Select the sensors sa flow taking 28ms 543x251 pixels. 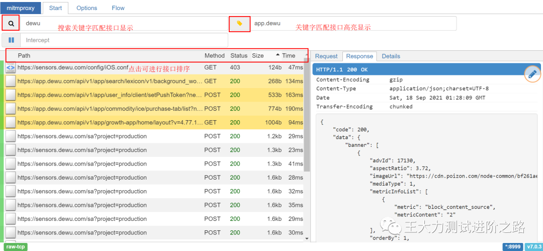point(154,178)
